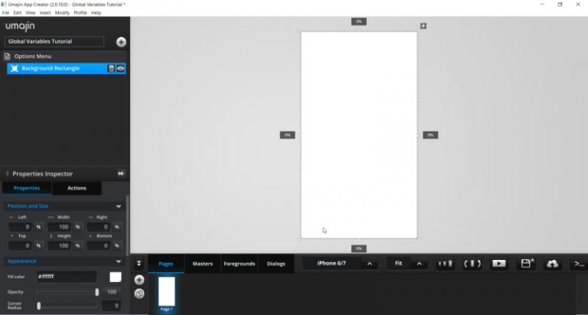The image size is (588, 315).
Task: Click the duplicate page icon
Action: [x=139, y=293]
